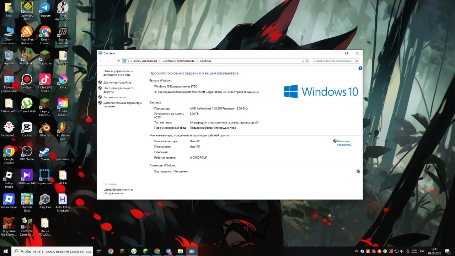Image resolution: width=455 pixels, height=256 pixels.
Task: Open Настройка удаленного доступа link
Action: 118,90
